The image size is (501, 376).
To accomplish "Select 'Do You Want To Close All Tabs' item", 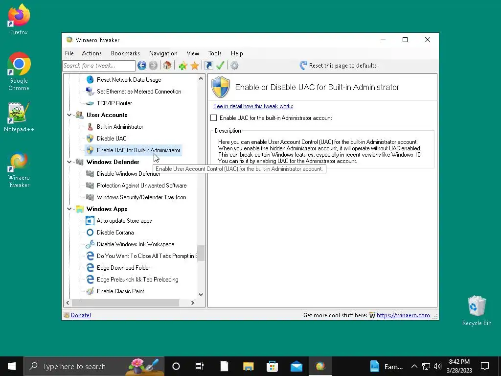I will coord(147,256).
